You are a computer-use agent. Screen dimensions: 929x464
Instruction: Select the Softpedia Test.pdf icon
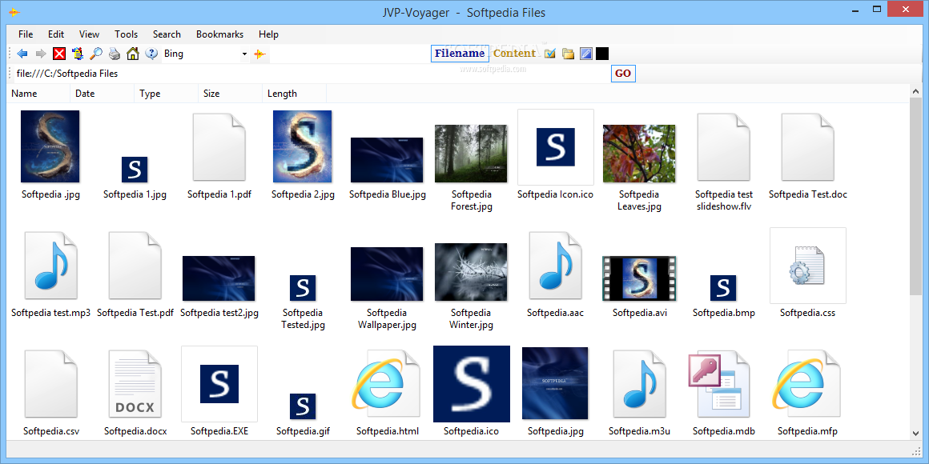click(135, 265)
